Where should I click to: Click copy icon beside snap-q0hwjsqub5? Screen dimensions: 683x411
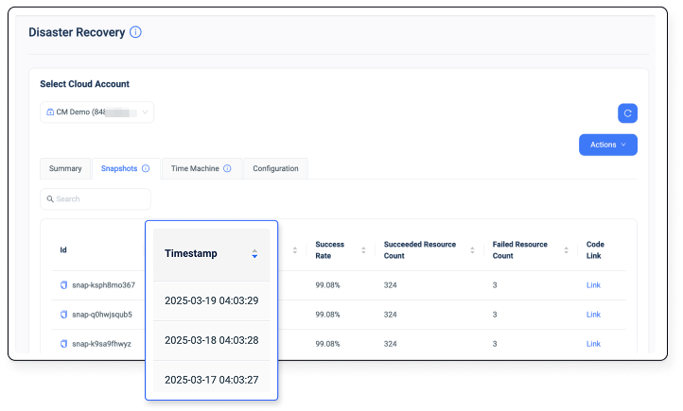click(64, 315)
